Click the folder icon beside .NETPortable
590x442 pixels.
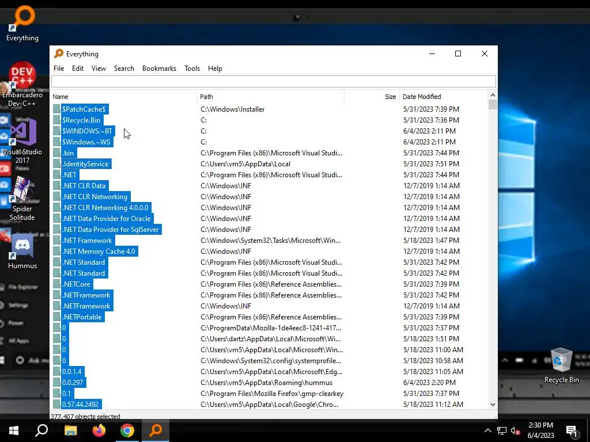(x=56, y=317)
